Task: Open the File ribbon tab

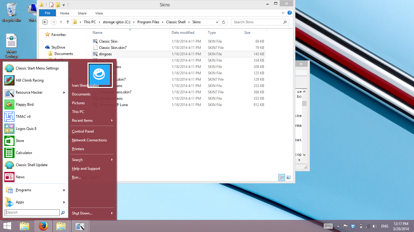Action: (x=48, y=13)
